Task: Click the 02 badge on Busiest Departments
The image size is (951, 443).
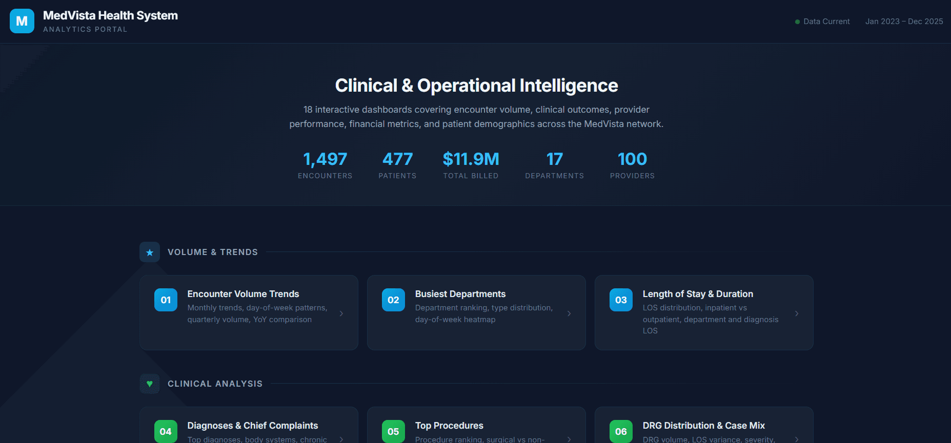Action: click(x=393, y=300)
